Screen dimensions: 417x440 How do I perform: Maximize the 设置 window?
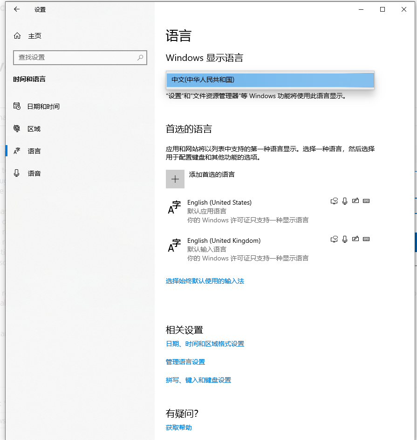383,9
